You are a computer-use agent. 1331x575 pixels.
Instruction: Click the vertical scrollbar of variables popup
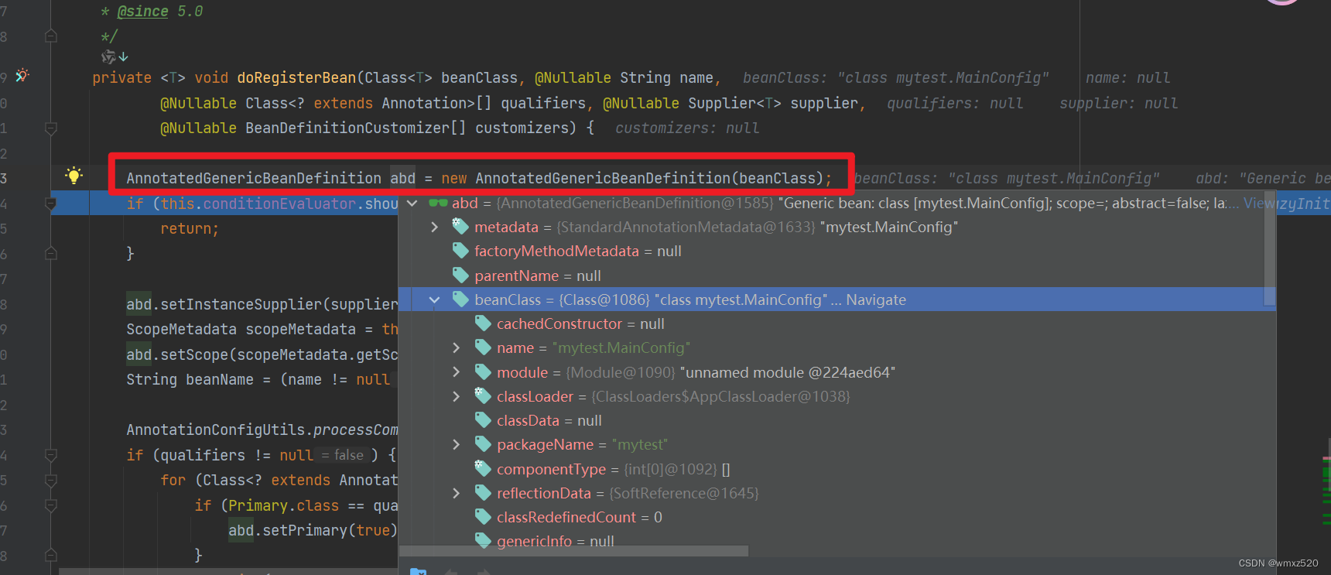coord(1269,248)
